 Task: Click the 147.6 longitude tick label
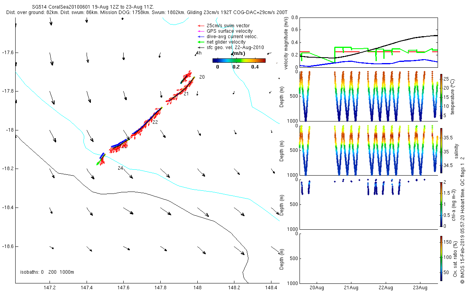tap(124, 288)
